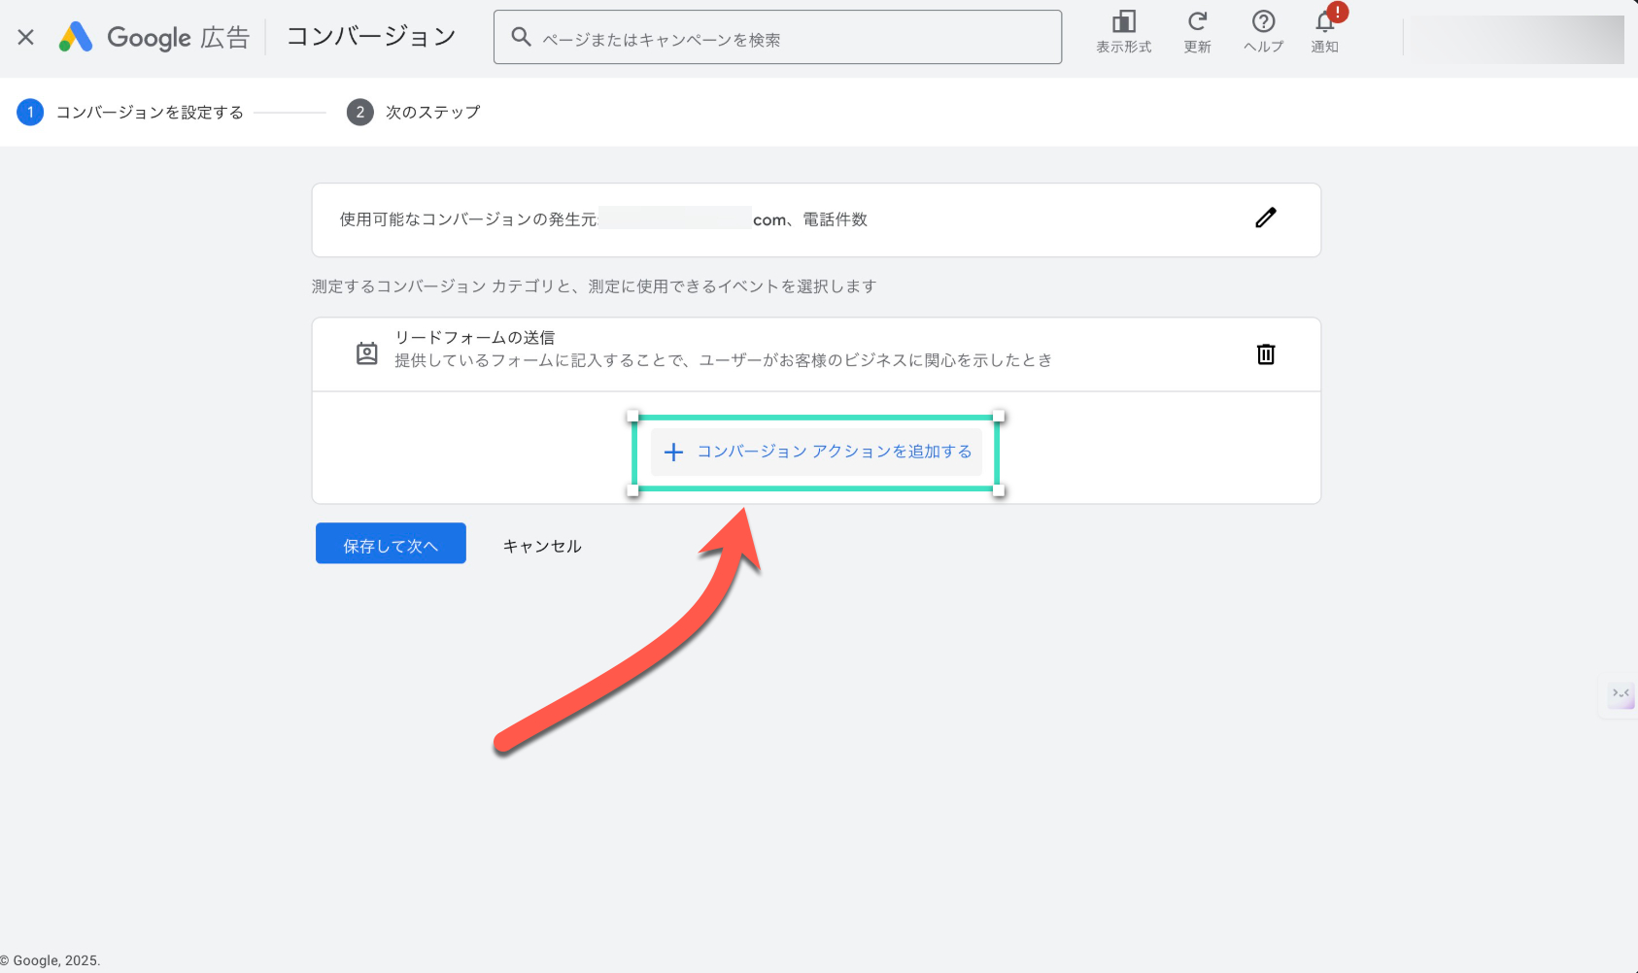This screenshot has width=1638, height=973.
Task: Close the conversion setup with the X icon
Action: 26,38
